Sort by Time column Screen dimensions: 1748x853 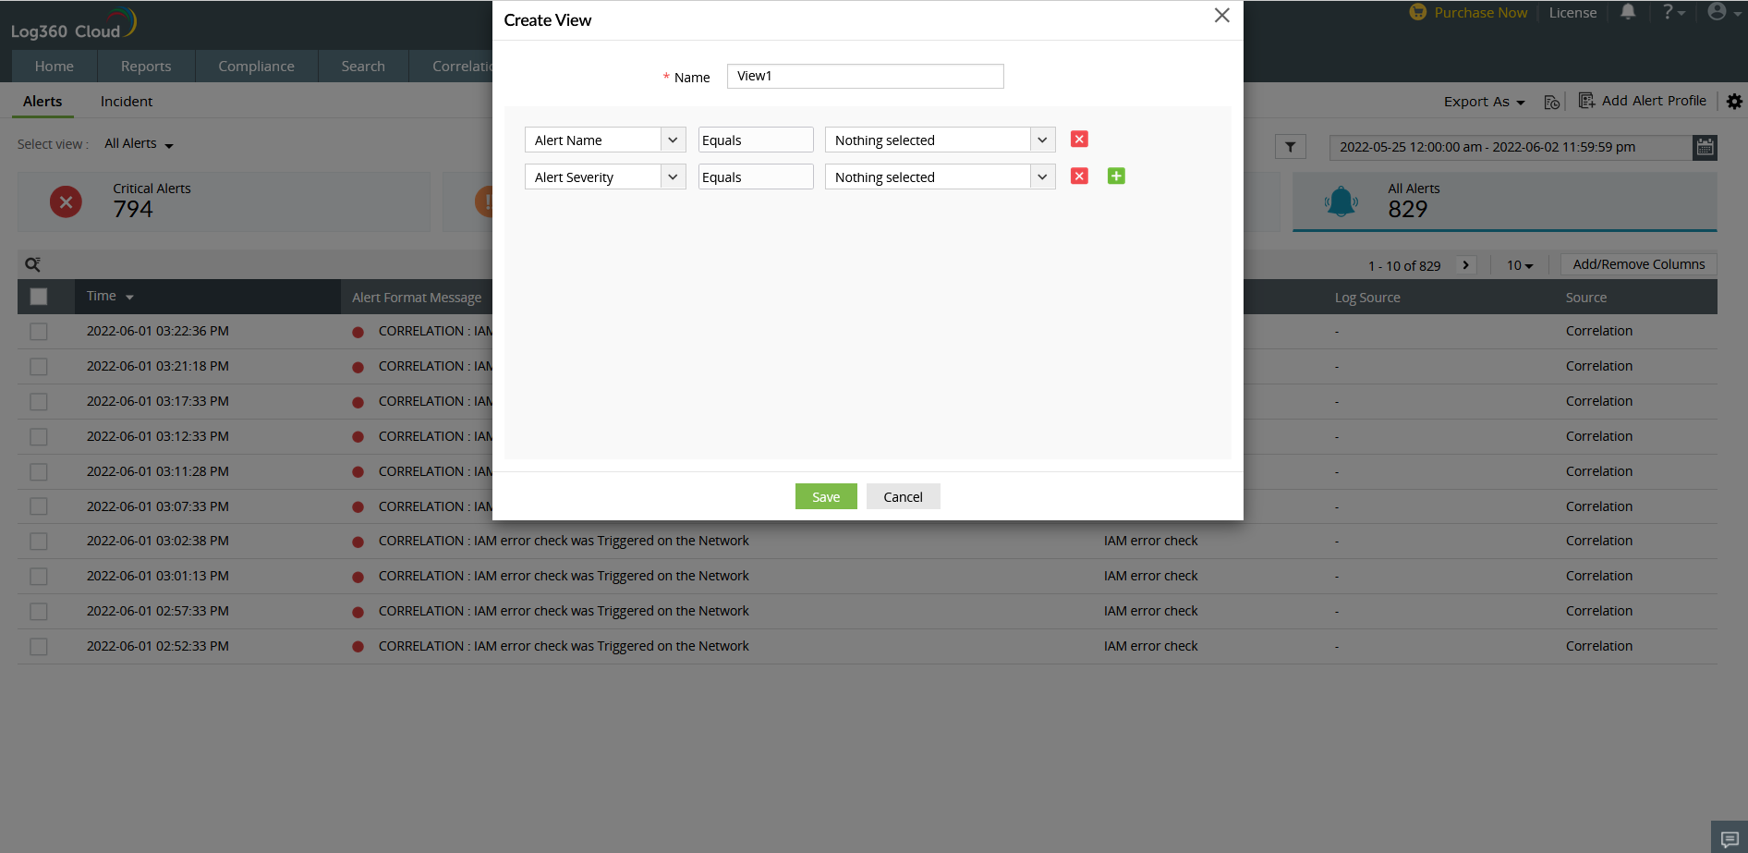110,297
